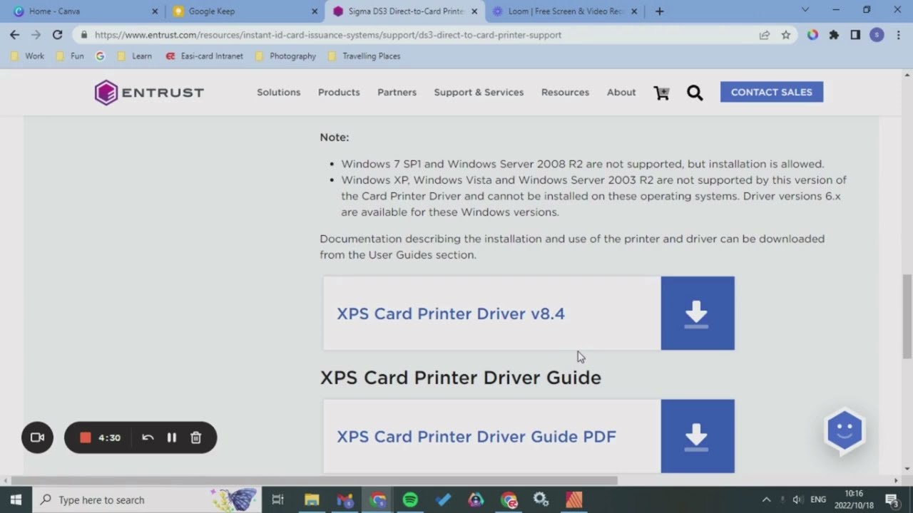This screenshot has width=913, height=513.
Task: Open the Learn bookmark folder
Action: coord(134,56)
